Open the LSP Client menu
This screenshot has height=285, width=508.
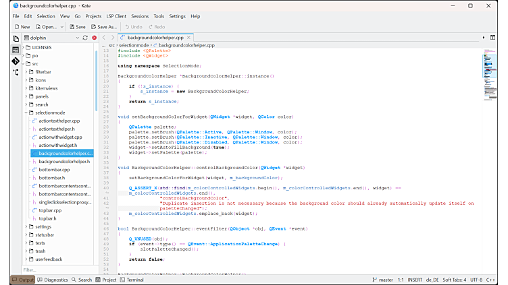tap(115, 15)
